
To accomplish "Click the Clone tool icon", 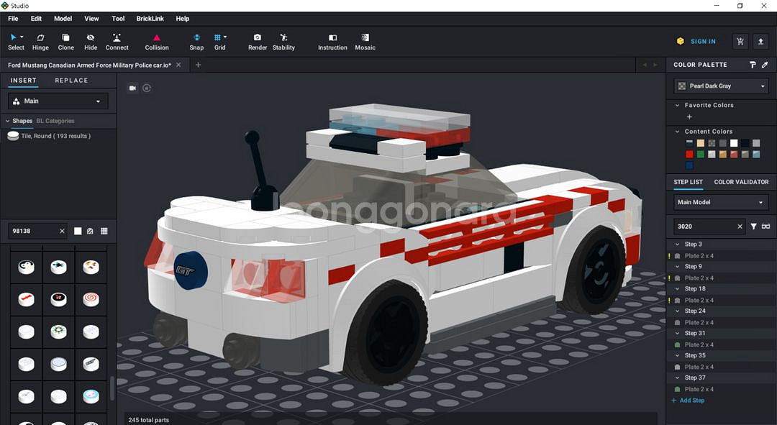I will click(x=65, y=42).
